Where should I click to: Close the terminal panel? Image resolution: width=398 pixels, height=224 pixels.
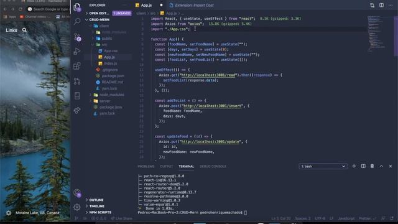click(x=391, y=166)
